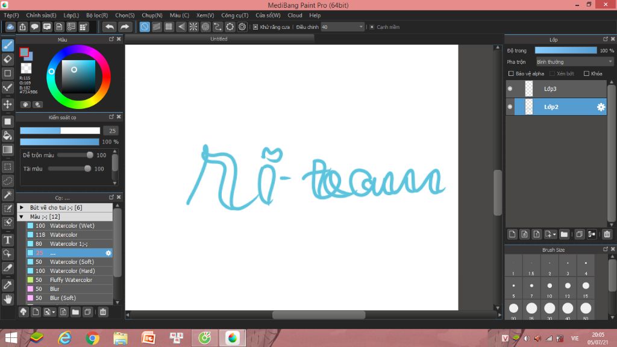Select the Eraser tool

click(8, 60)
